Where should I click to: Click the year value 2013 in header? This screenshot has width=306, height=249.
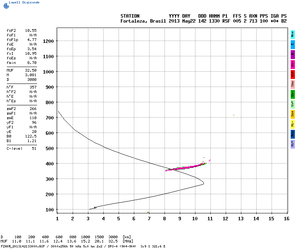(174, 21)
